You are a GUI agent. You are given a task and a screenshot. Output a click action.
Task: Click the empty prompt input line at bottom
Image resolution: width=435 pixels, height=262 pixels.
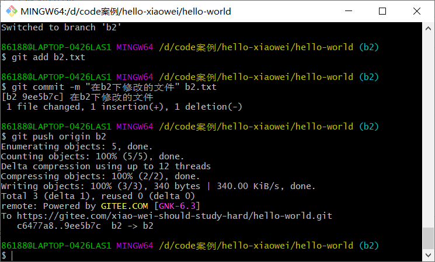211,256
